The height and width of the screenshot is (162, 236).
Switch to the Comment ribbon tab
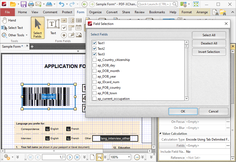click(50, 12)
